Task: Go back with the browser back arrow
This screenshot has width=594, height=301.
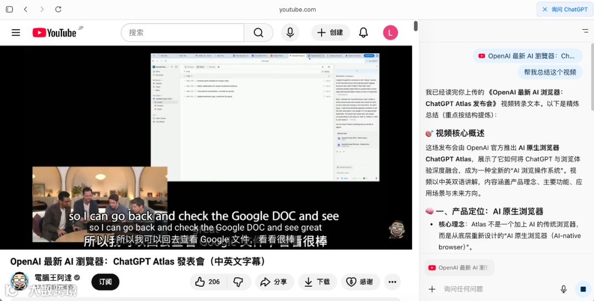Action: pos(26,9)
